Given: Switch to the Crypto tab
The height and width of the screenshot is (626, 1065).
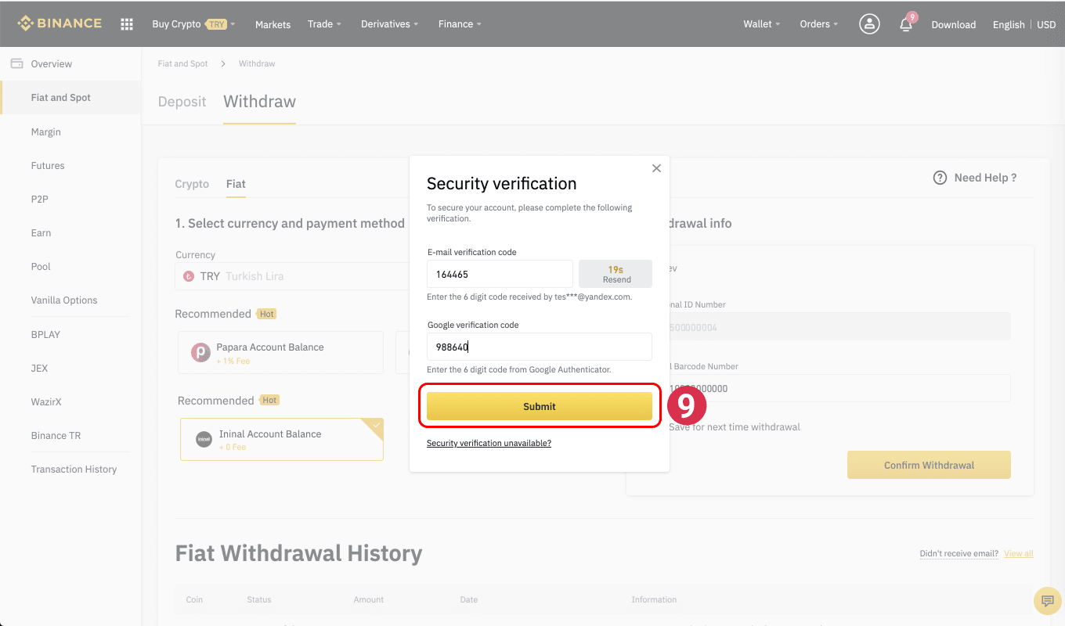Looking at the screenshot, I should [192, 184].
